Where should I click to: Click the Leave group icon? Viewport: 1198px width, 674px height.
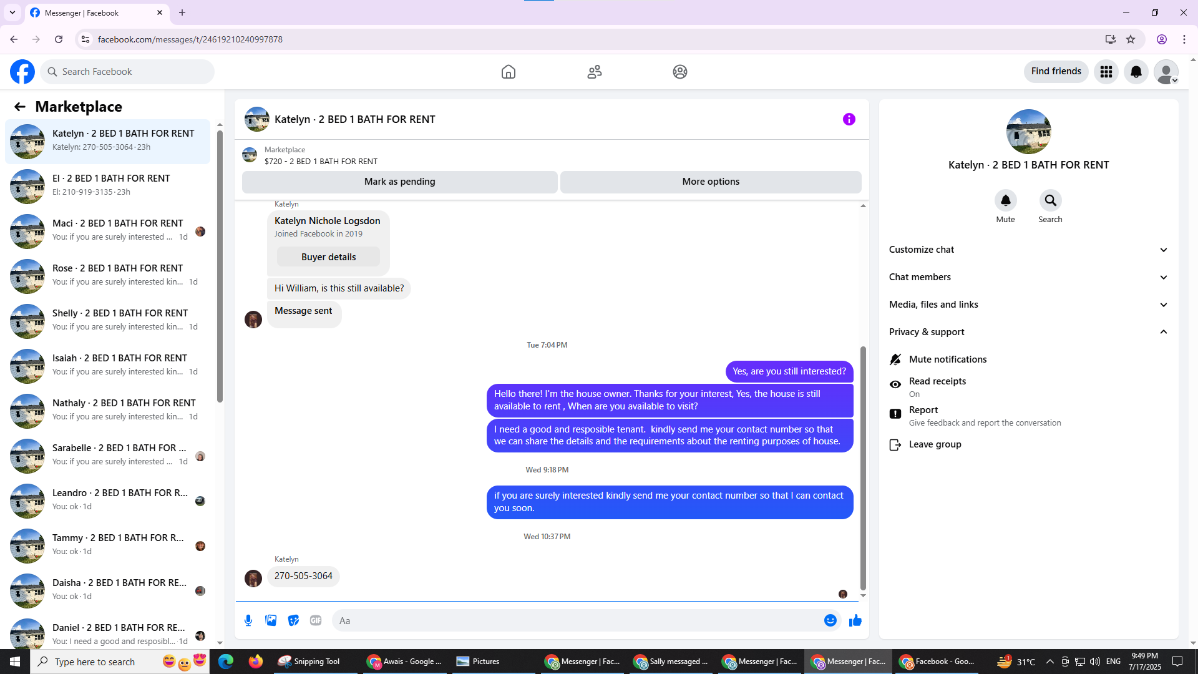(895, 445)
